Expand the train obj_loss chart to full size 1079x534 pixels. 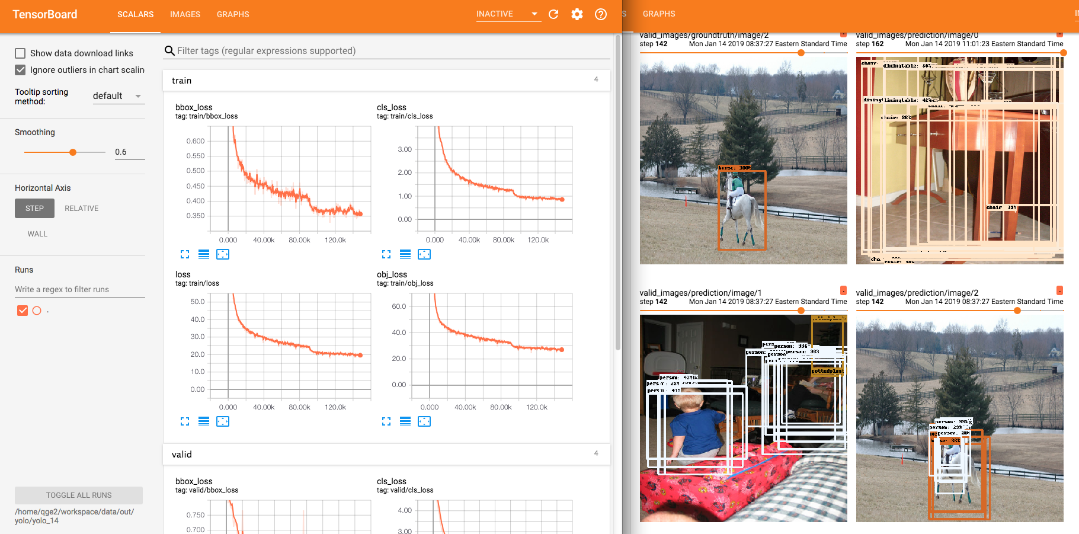(x=386, y=421)
